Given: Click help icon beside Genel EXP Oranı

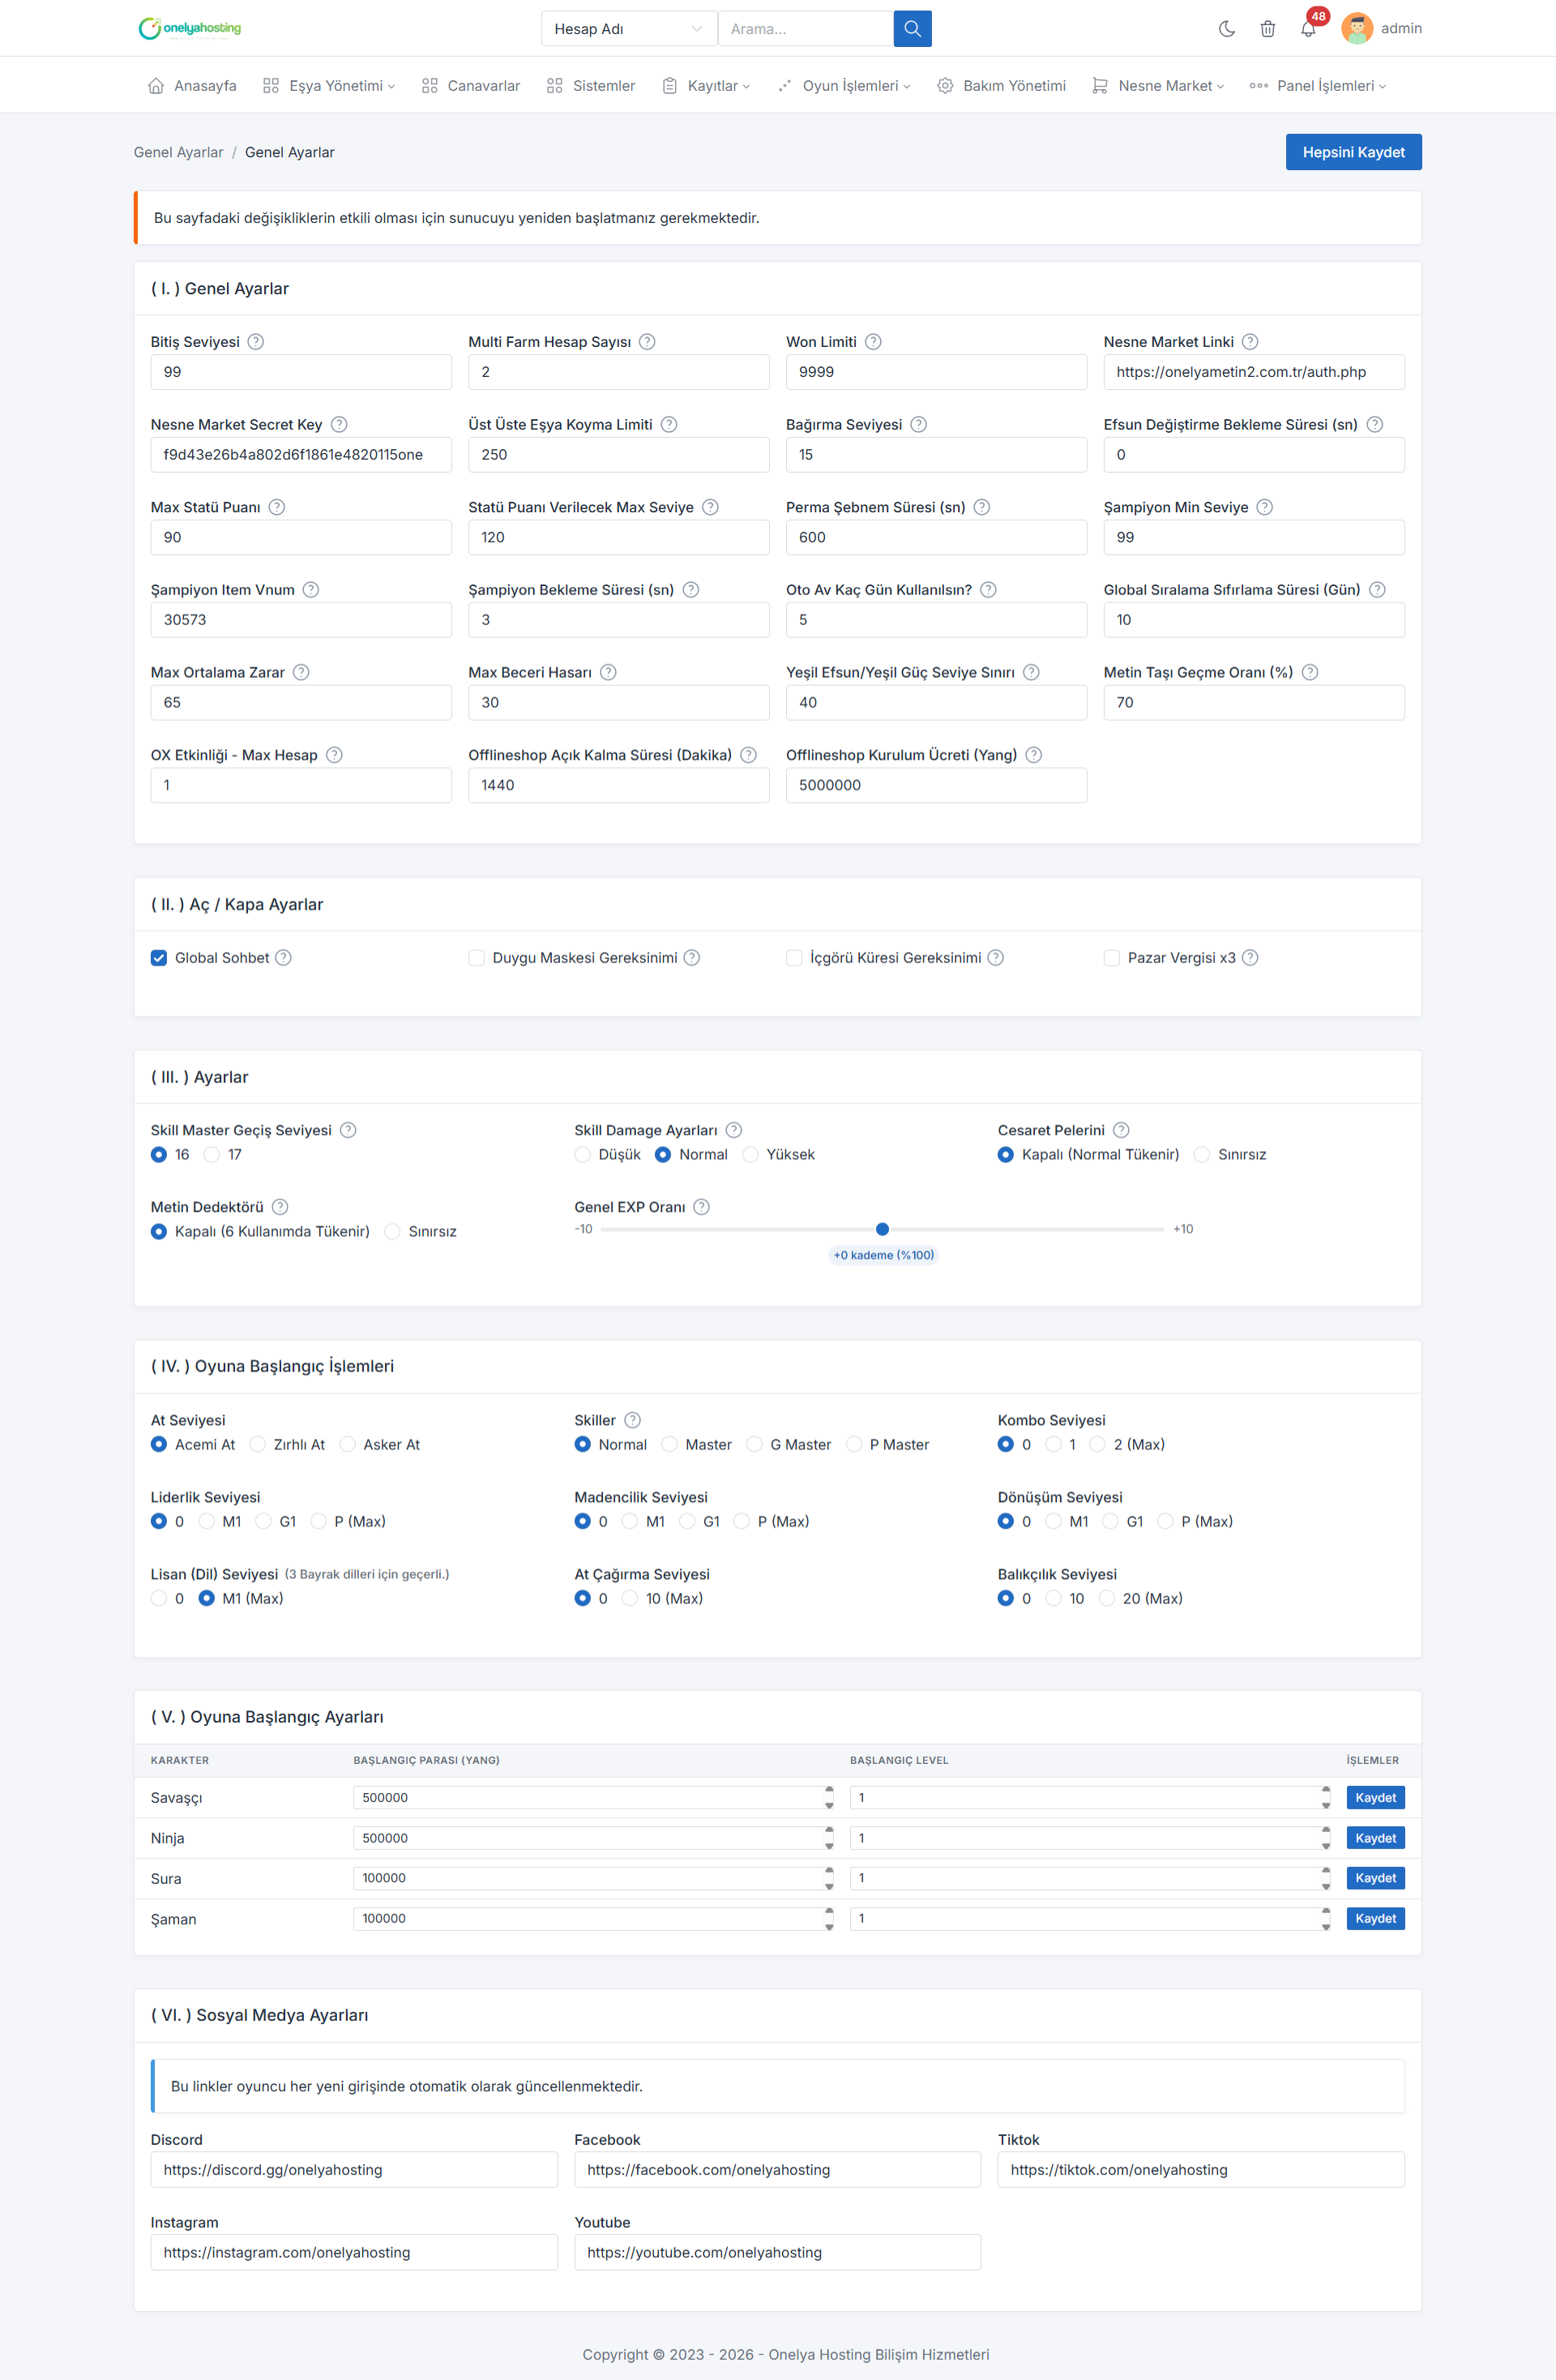Looking at the screenshot, I should pyautogui.click(x=702, y=1207).
